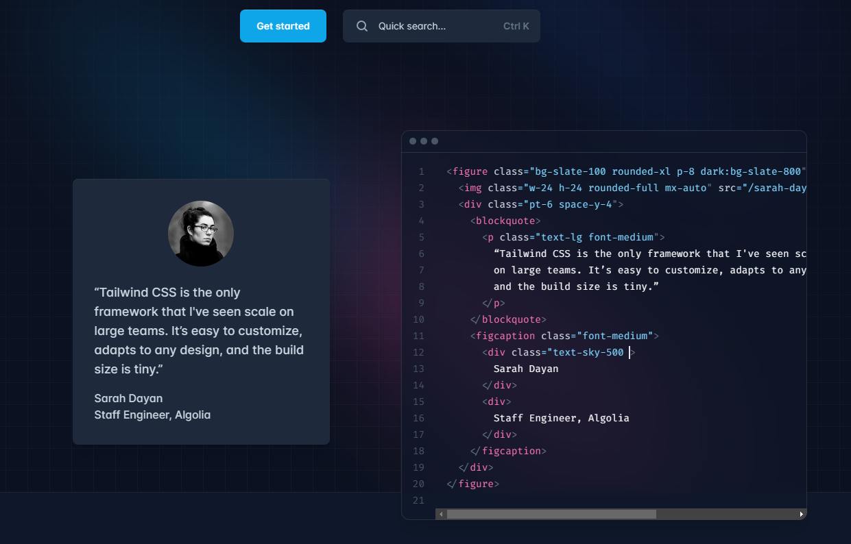
Task: Place cursor on "text-sky-500" class string
Action: 588,352
